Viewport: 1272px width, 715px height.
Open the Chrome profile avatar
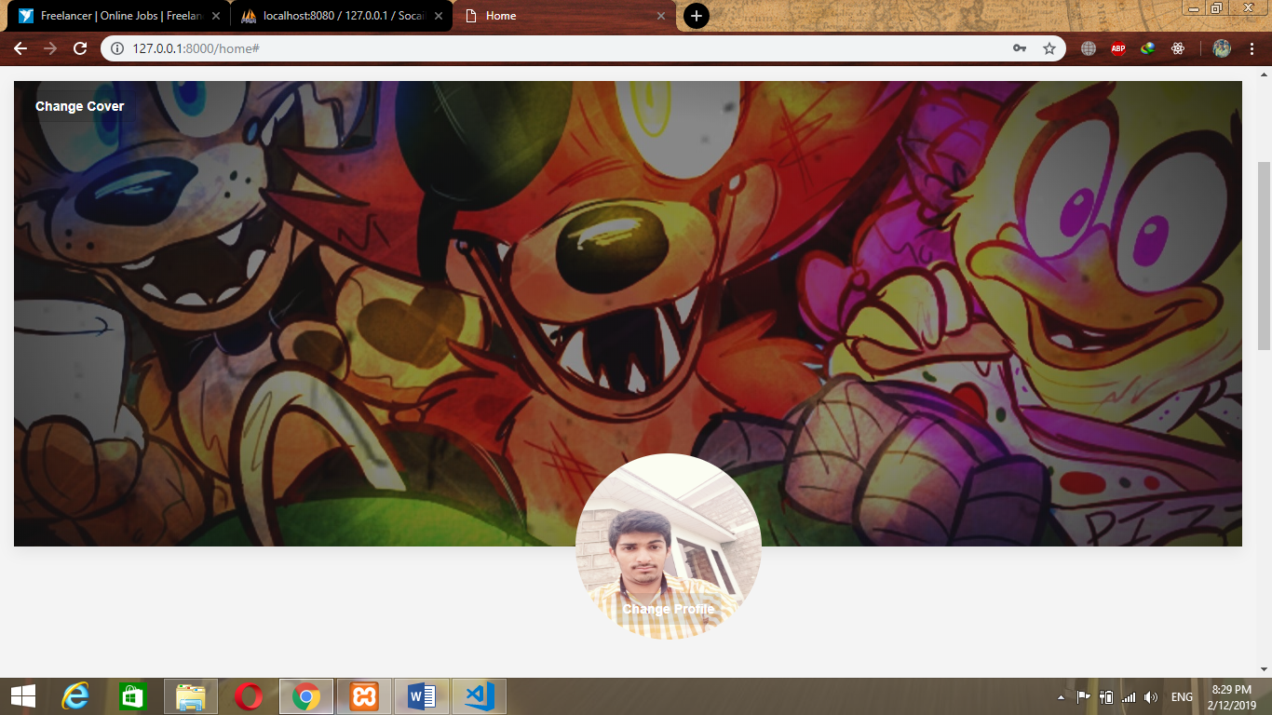pyautogui.click(x=1222, y=48)
